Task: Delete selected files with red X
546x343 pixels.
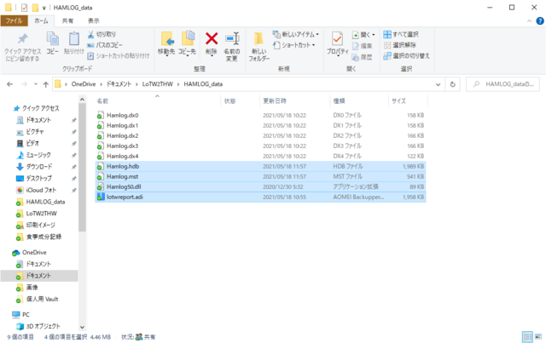Action: pyautogui.click(x=212, y=43)
